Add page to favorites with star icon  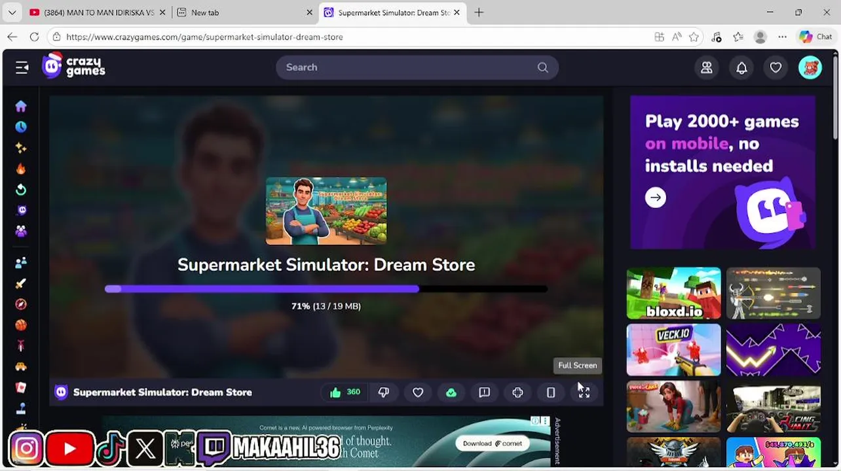pyautogui.click(x=694, y=37)
